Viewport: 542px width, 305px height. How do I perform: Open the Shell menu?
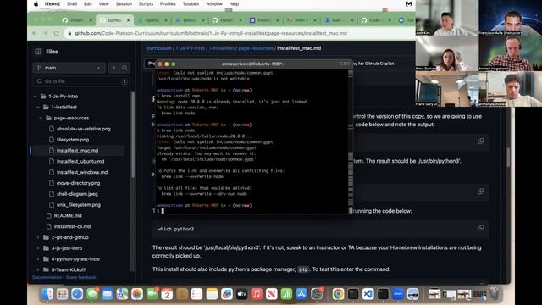tap(72, 3)
